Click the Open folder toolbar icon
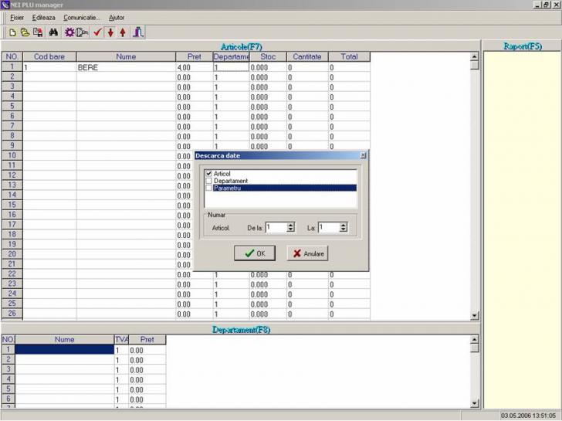The image size is (562, 421). [25, 32]
